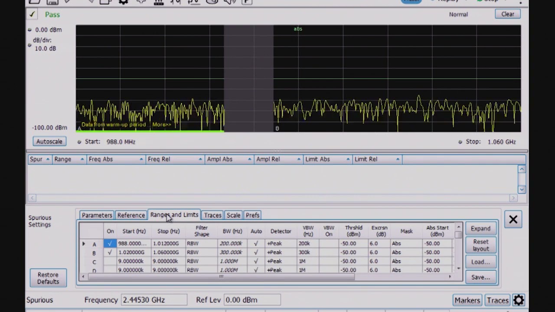The image size is (555, 312).
Task: Click the ranges table scroll-down arrow
Action: 458,269
